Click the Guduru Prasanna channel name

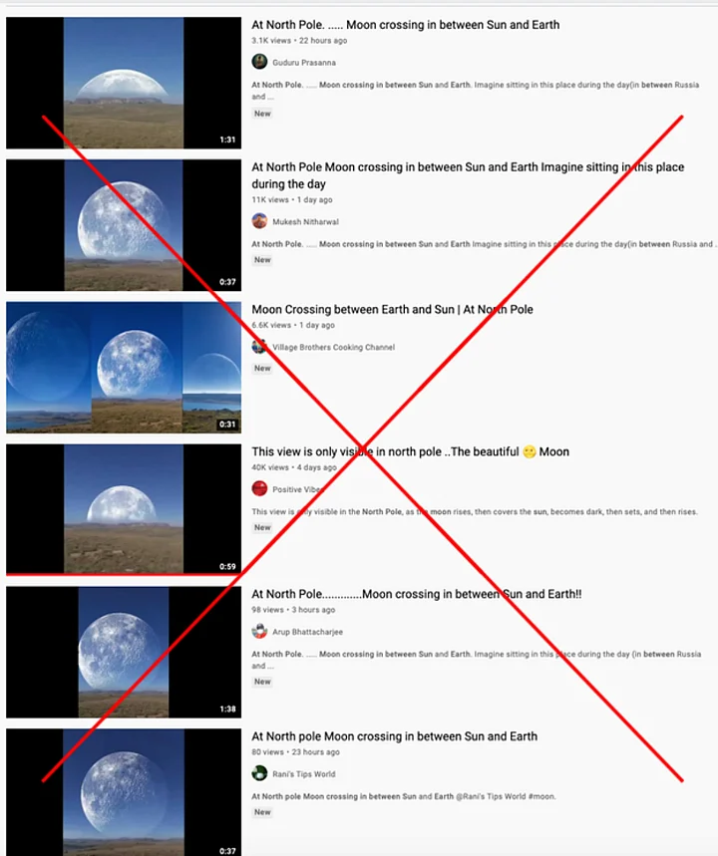point(304,63)
